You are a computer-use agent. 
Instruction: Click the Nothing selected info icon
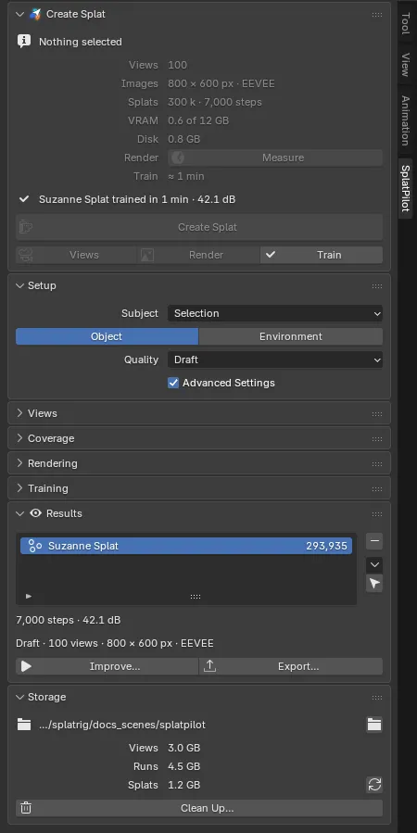tap(24, 42)
